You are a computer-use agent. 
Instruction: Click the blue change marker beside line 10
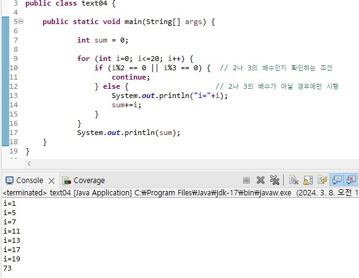(x=6, y=68)
